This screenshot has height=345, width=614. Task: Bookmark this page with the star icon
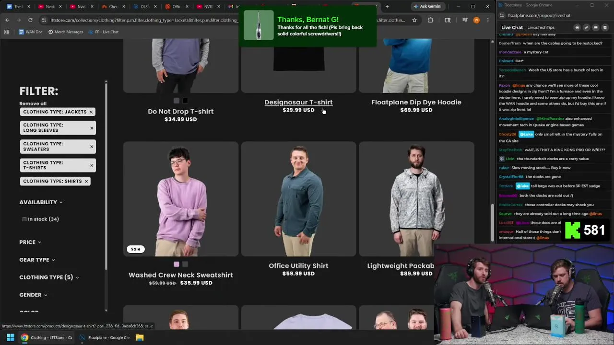(414, 20)
